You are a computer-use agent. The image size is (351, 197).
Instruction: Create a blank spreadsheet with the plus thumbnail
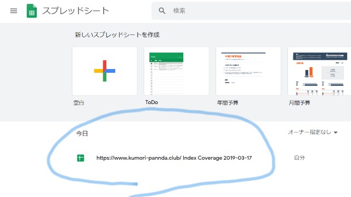(105, 71)
